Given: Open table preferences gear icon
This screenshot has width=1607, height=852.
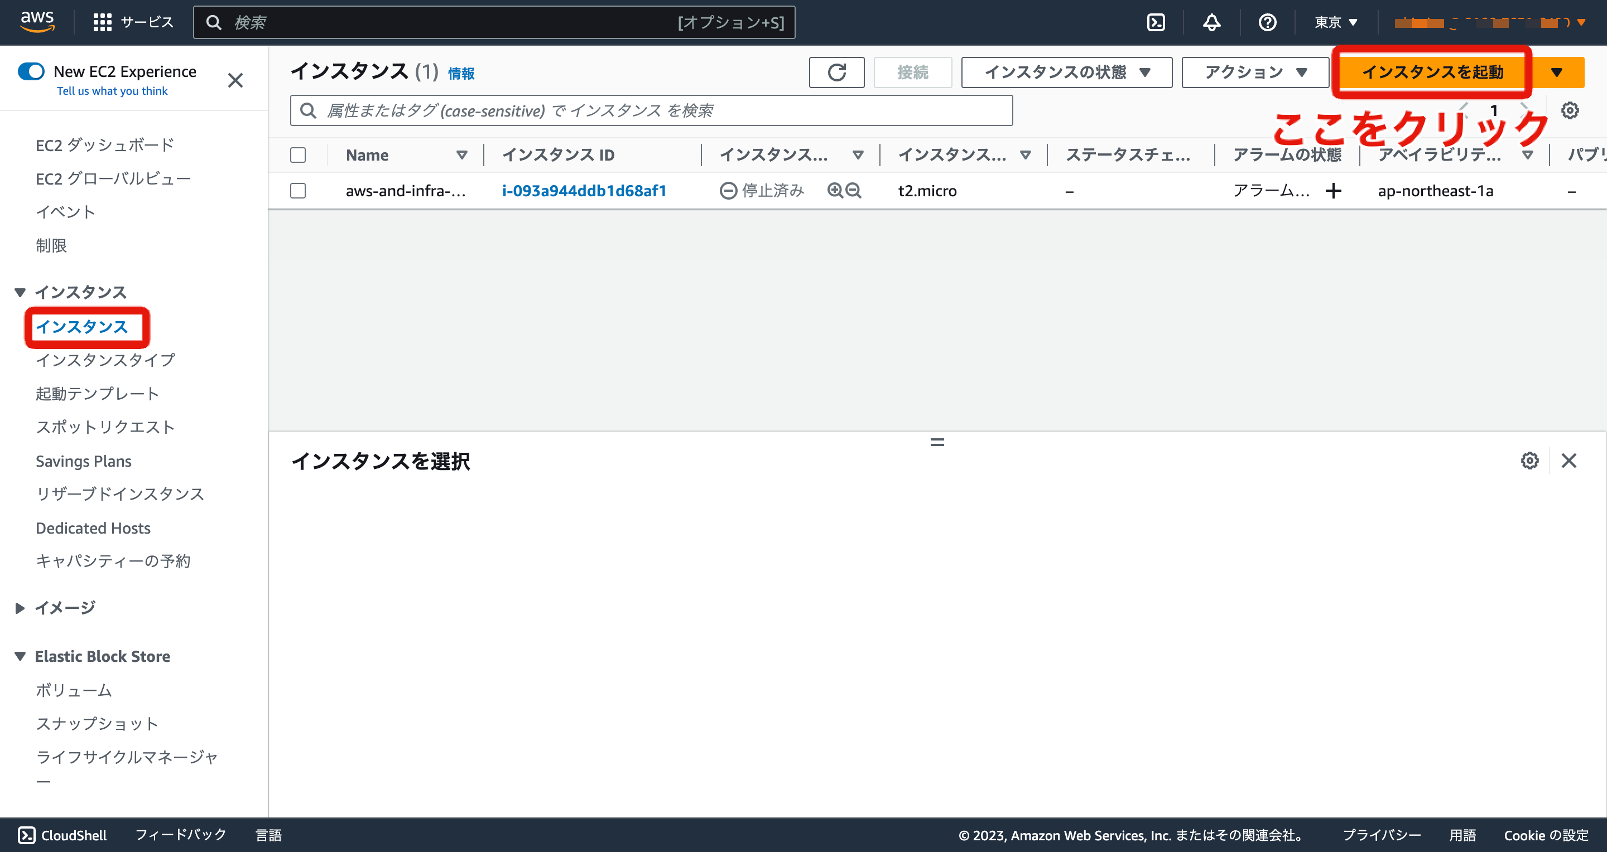Looking at the screenshot, I should click(1570, 111).
